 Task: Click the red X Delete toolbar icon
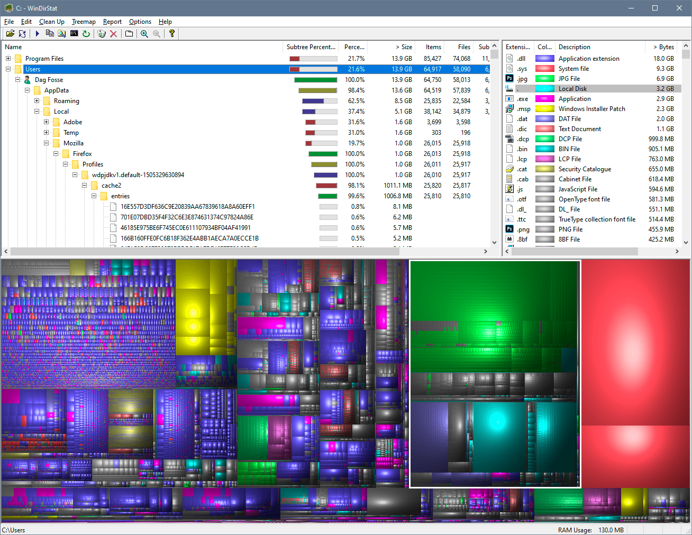point(113,33)
